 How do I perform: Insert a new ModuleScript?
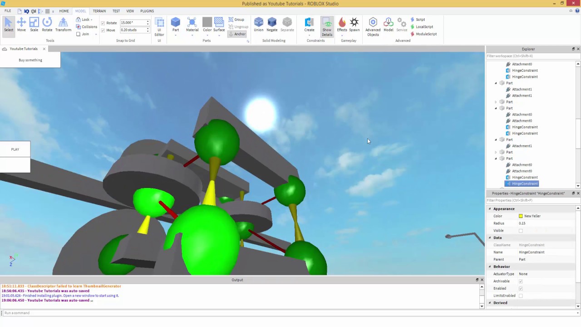(423, 34)
